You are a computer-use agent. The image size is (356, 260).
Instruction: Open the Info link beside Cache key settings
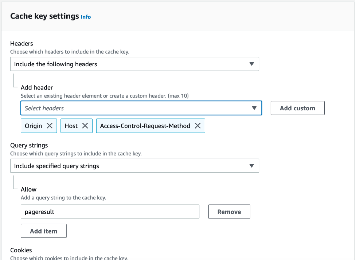(x=86, y=17)
